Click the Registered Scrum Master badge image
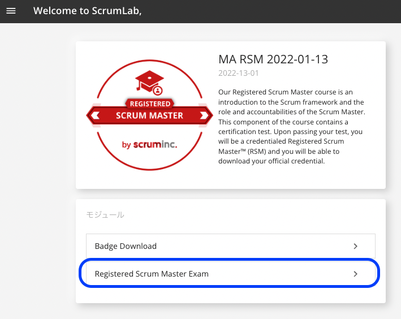Image resolution: width=401 pixels, height=319 pixels. 150,115
